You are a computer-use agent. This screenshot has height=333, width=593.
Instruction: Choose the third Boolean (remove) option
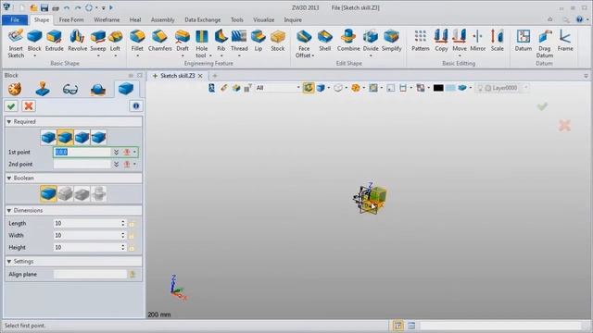(x=82, y=193)
